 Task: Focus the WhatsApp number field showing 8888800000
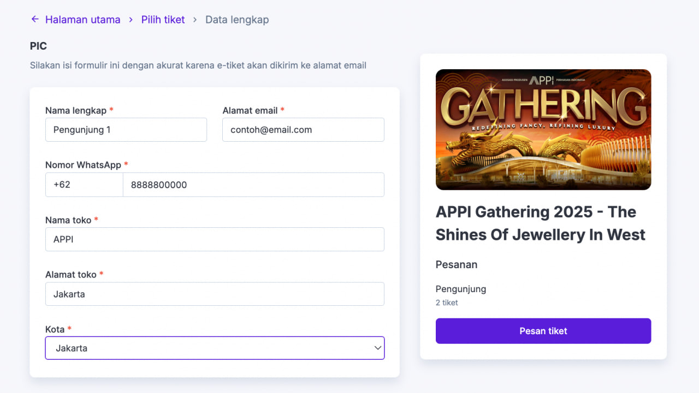tap(253, 185)
